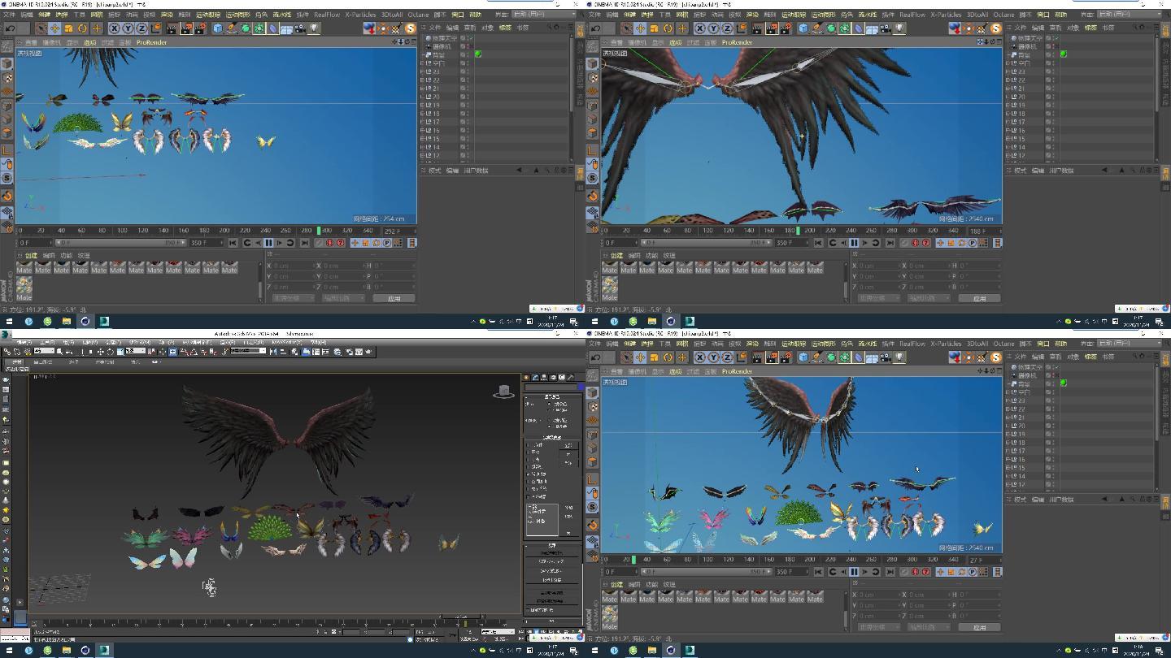Click Record keyframe button in top-left Cinema 4D
Viewport: 1171px width, 658px height.
pos(319,242)
